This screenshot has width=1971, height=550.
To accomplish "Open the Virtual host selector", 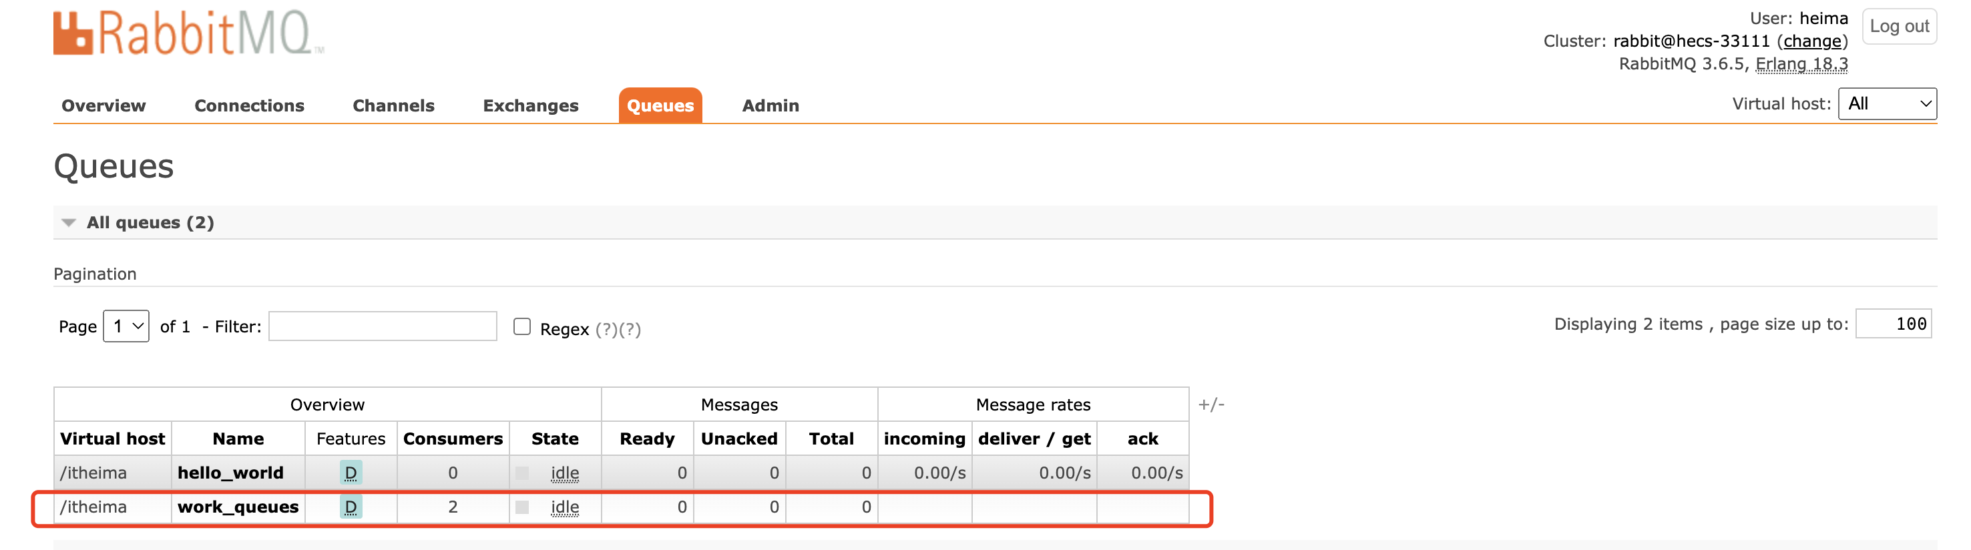I will point(1887,104).
